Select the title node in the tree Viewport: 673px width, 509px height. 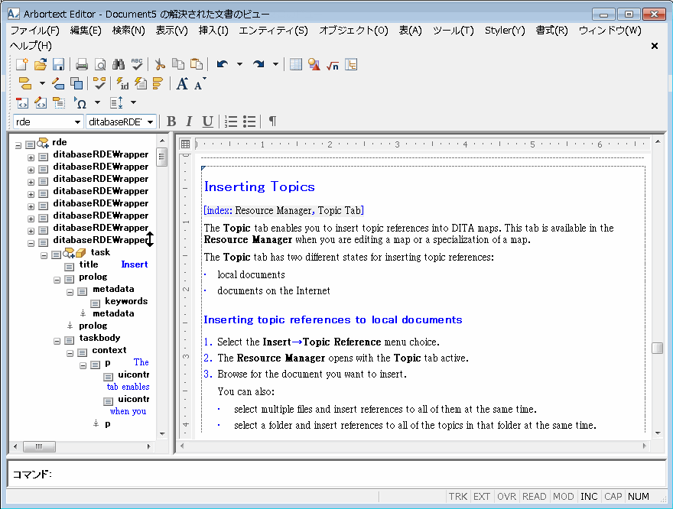click(89, 264)
